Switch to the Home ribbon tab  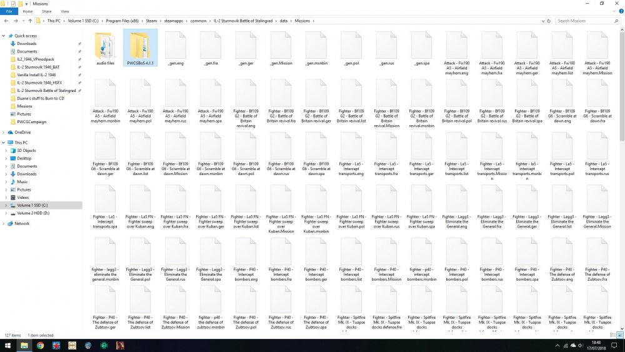27,11
